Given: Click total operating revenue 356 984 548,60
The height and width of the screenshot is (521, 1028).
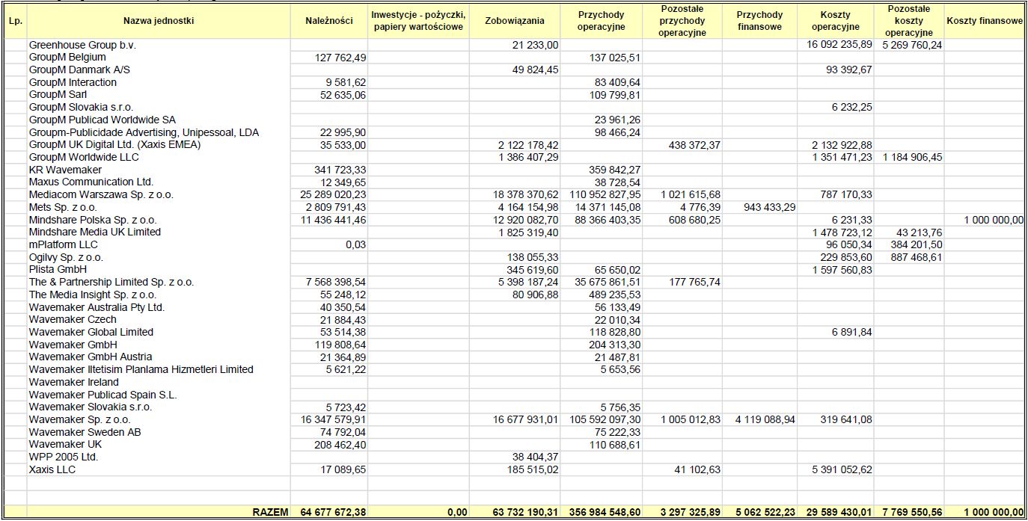Looking at the screenshot, I should 605,512.
